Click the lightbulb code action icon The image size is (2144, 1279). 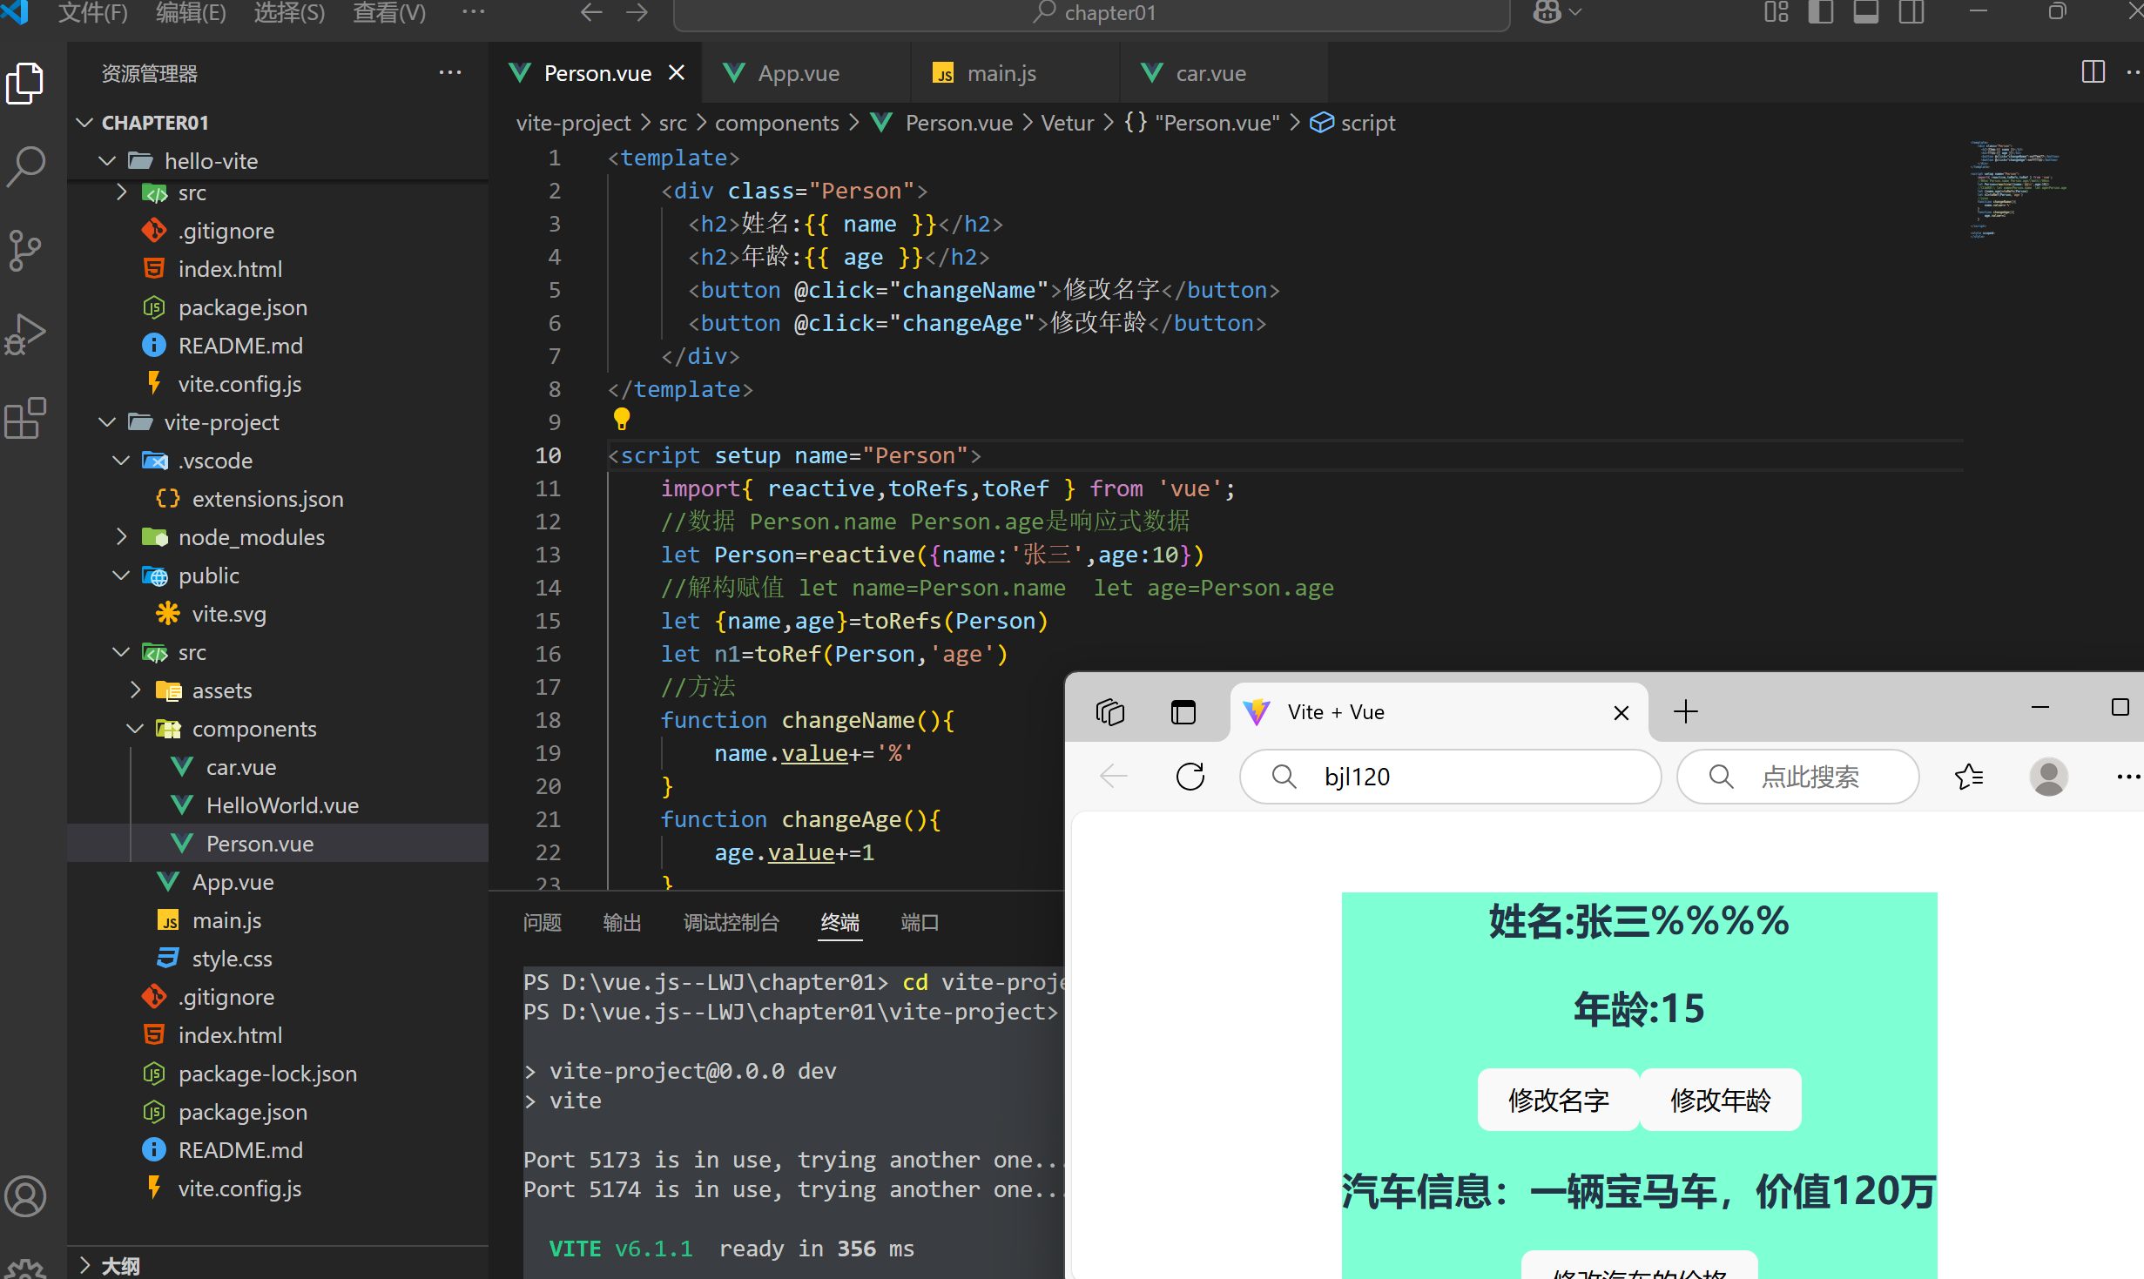click(x=621, y=420)
